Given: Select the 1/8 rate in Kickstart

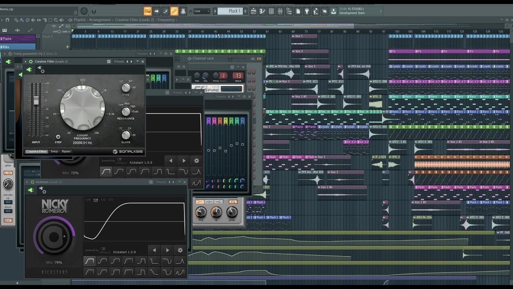Looking at the screenshot, I should point(88,199).
